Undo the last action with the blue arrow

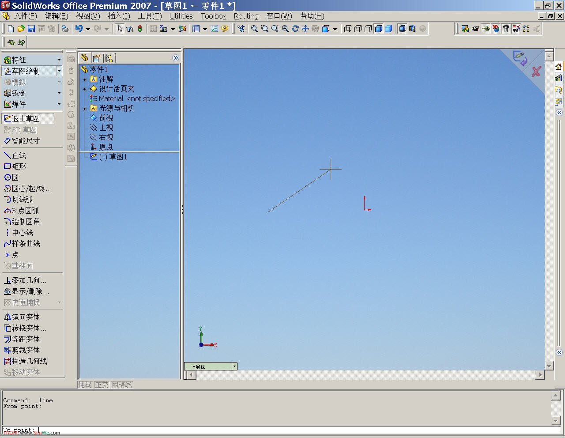click(79, 29)
